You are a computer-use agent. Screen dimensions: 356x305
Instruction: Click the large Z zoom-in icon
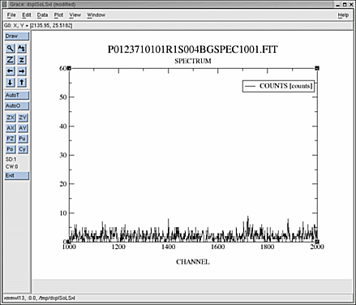pos(11,60)
